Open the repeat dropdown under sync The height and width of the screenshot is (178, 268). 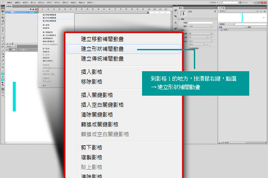[x=197, y=44]
